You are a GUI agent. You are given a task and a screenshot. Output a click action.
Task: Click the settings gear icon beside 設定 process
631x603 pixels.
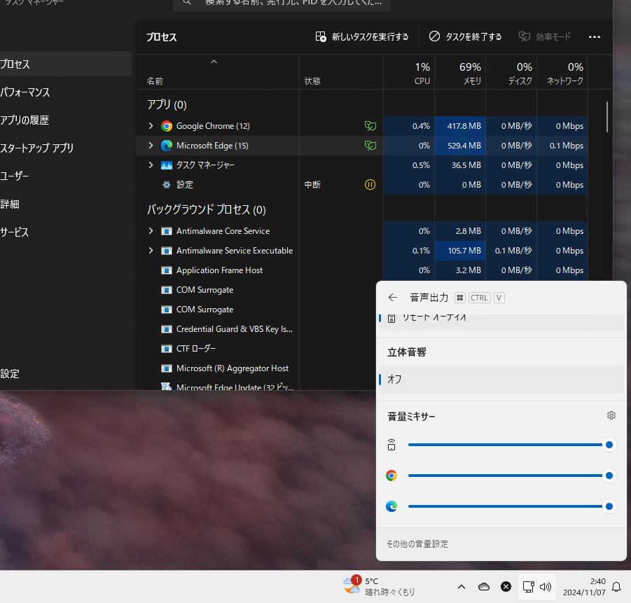pyautogui.click(x=166, y=185)
